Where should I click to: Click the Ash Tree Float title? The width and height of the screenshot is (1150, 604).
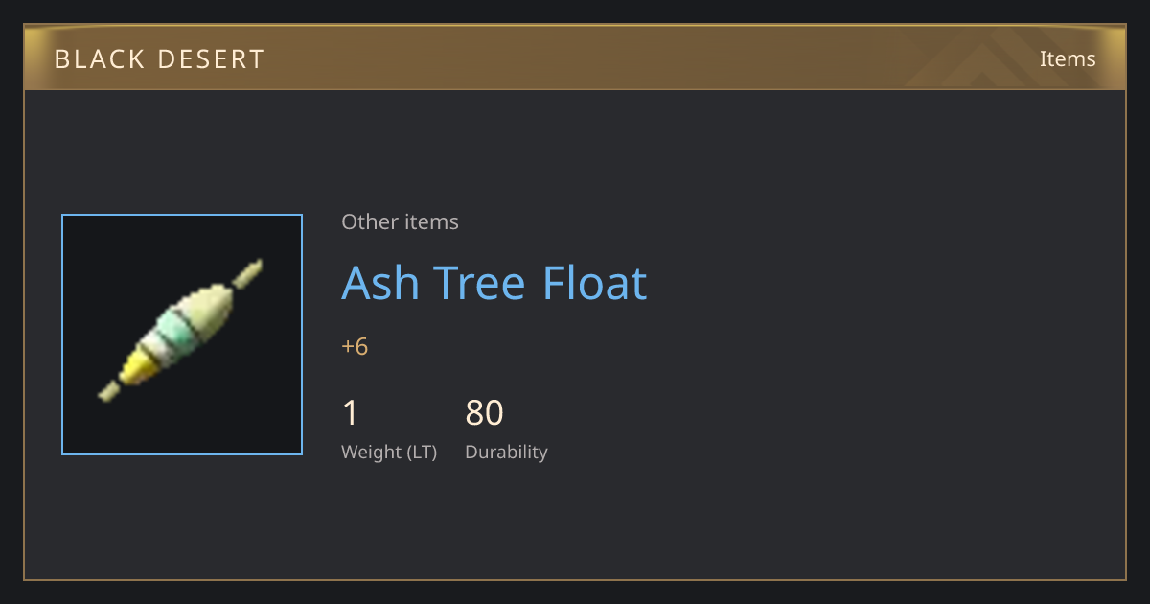click(x=494, y=283)
